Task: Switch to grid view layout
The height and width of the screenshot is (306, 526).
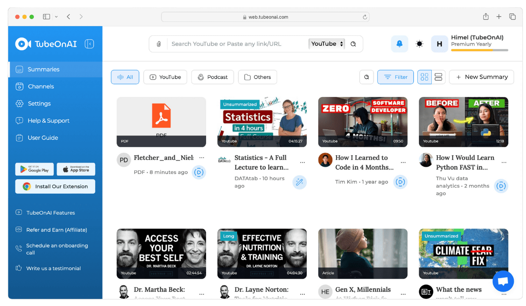Action: [424, 77]
